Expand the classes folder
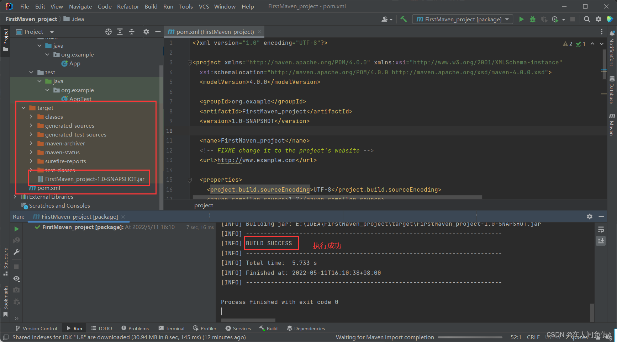This screenshot has height=342, width=617. (x=31, y=117)
